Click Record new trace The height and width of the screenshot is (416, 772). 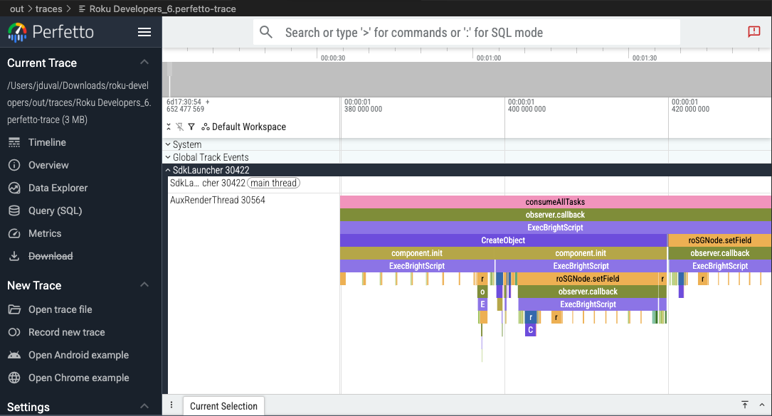pyautogui.click(x=66, y=332)
